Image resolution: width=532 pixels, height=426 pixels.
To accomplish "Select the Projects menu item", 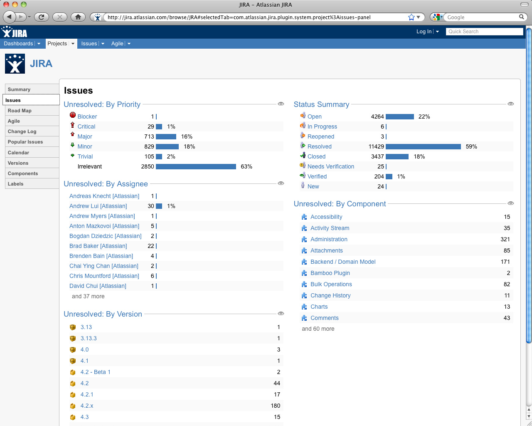I will 57,43.
